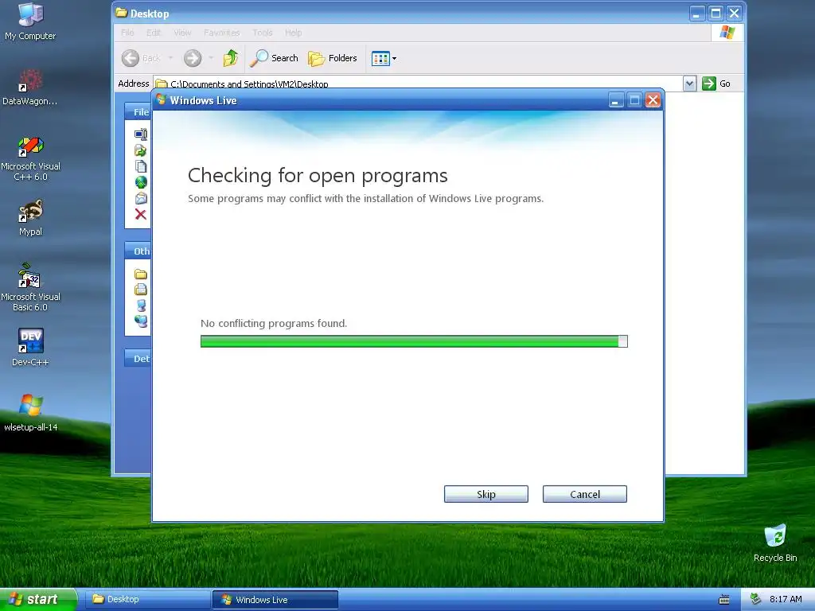
Task: Expand the Forward history dropdown arrow
Action: pyautogui.click(x=211, y=58)
